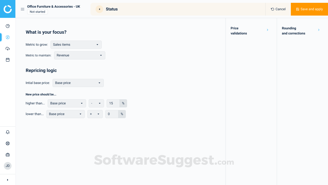Click the cloud download import icon

pyautogui.click(x=8, y=48)
